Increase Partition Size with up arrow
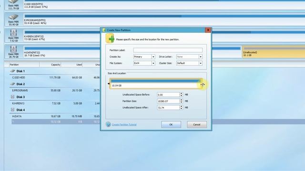This screenshot has width=305, height=171. click(181, 100)
